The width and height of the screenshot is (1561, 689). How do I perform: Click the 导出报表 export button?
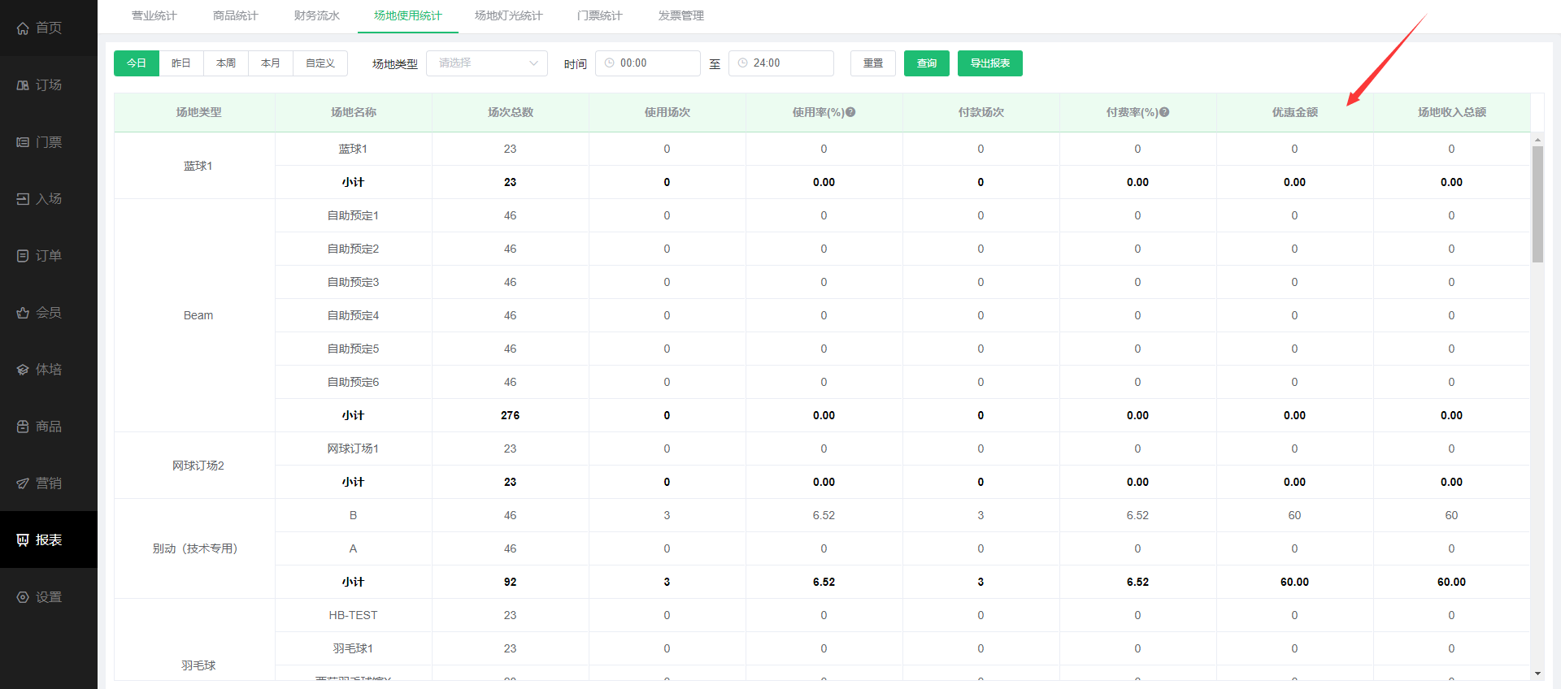point(989,63)
